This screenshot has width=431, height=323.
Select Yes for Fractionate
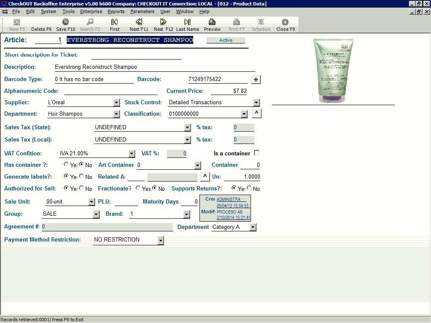click(x=138, y=188)
